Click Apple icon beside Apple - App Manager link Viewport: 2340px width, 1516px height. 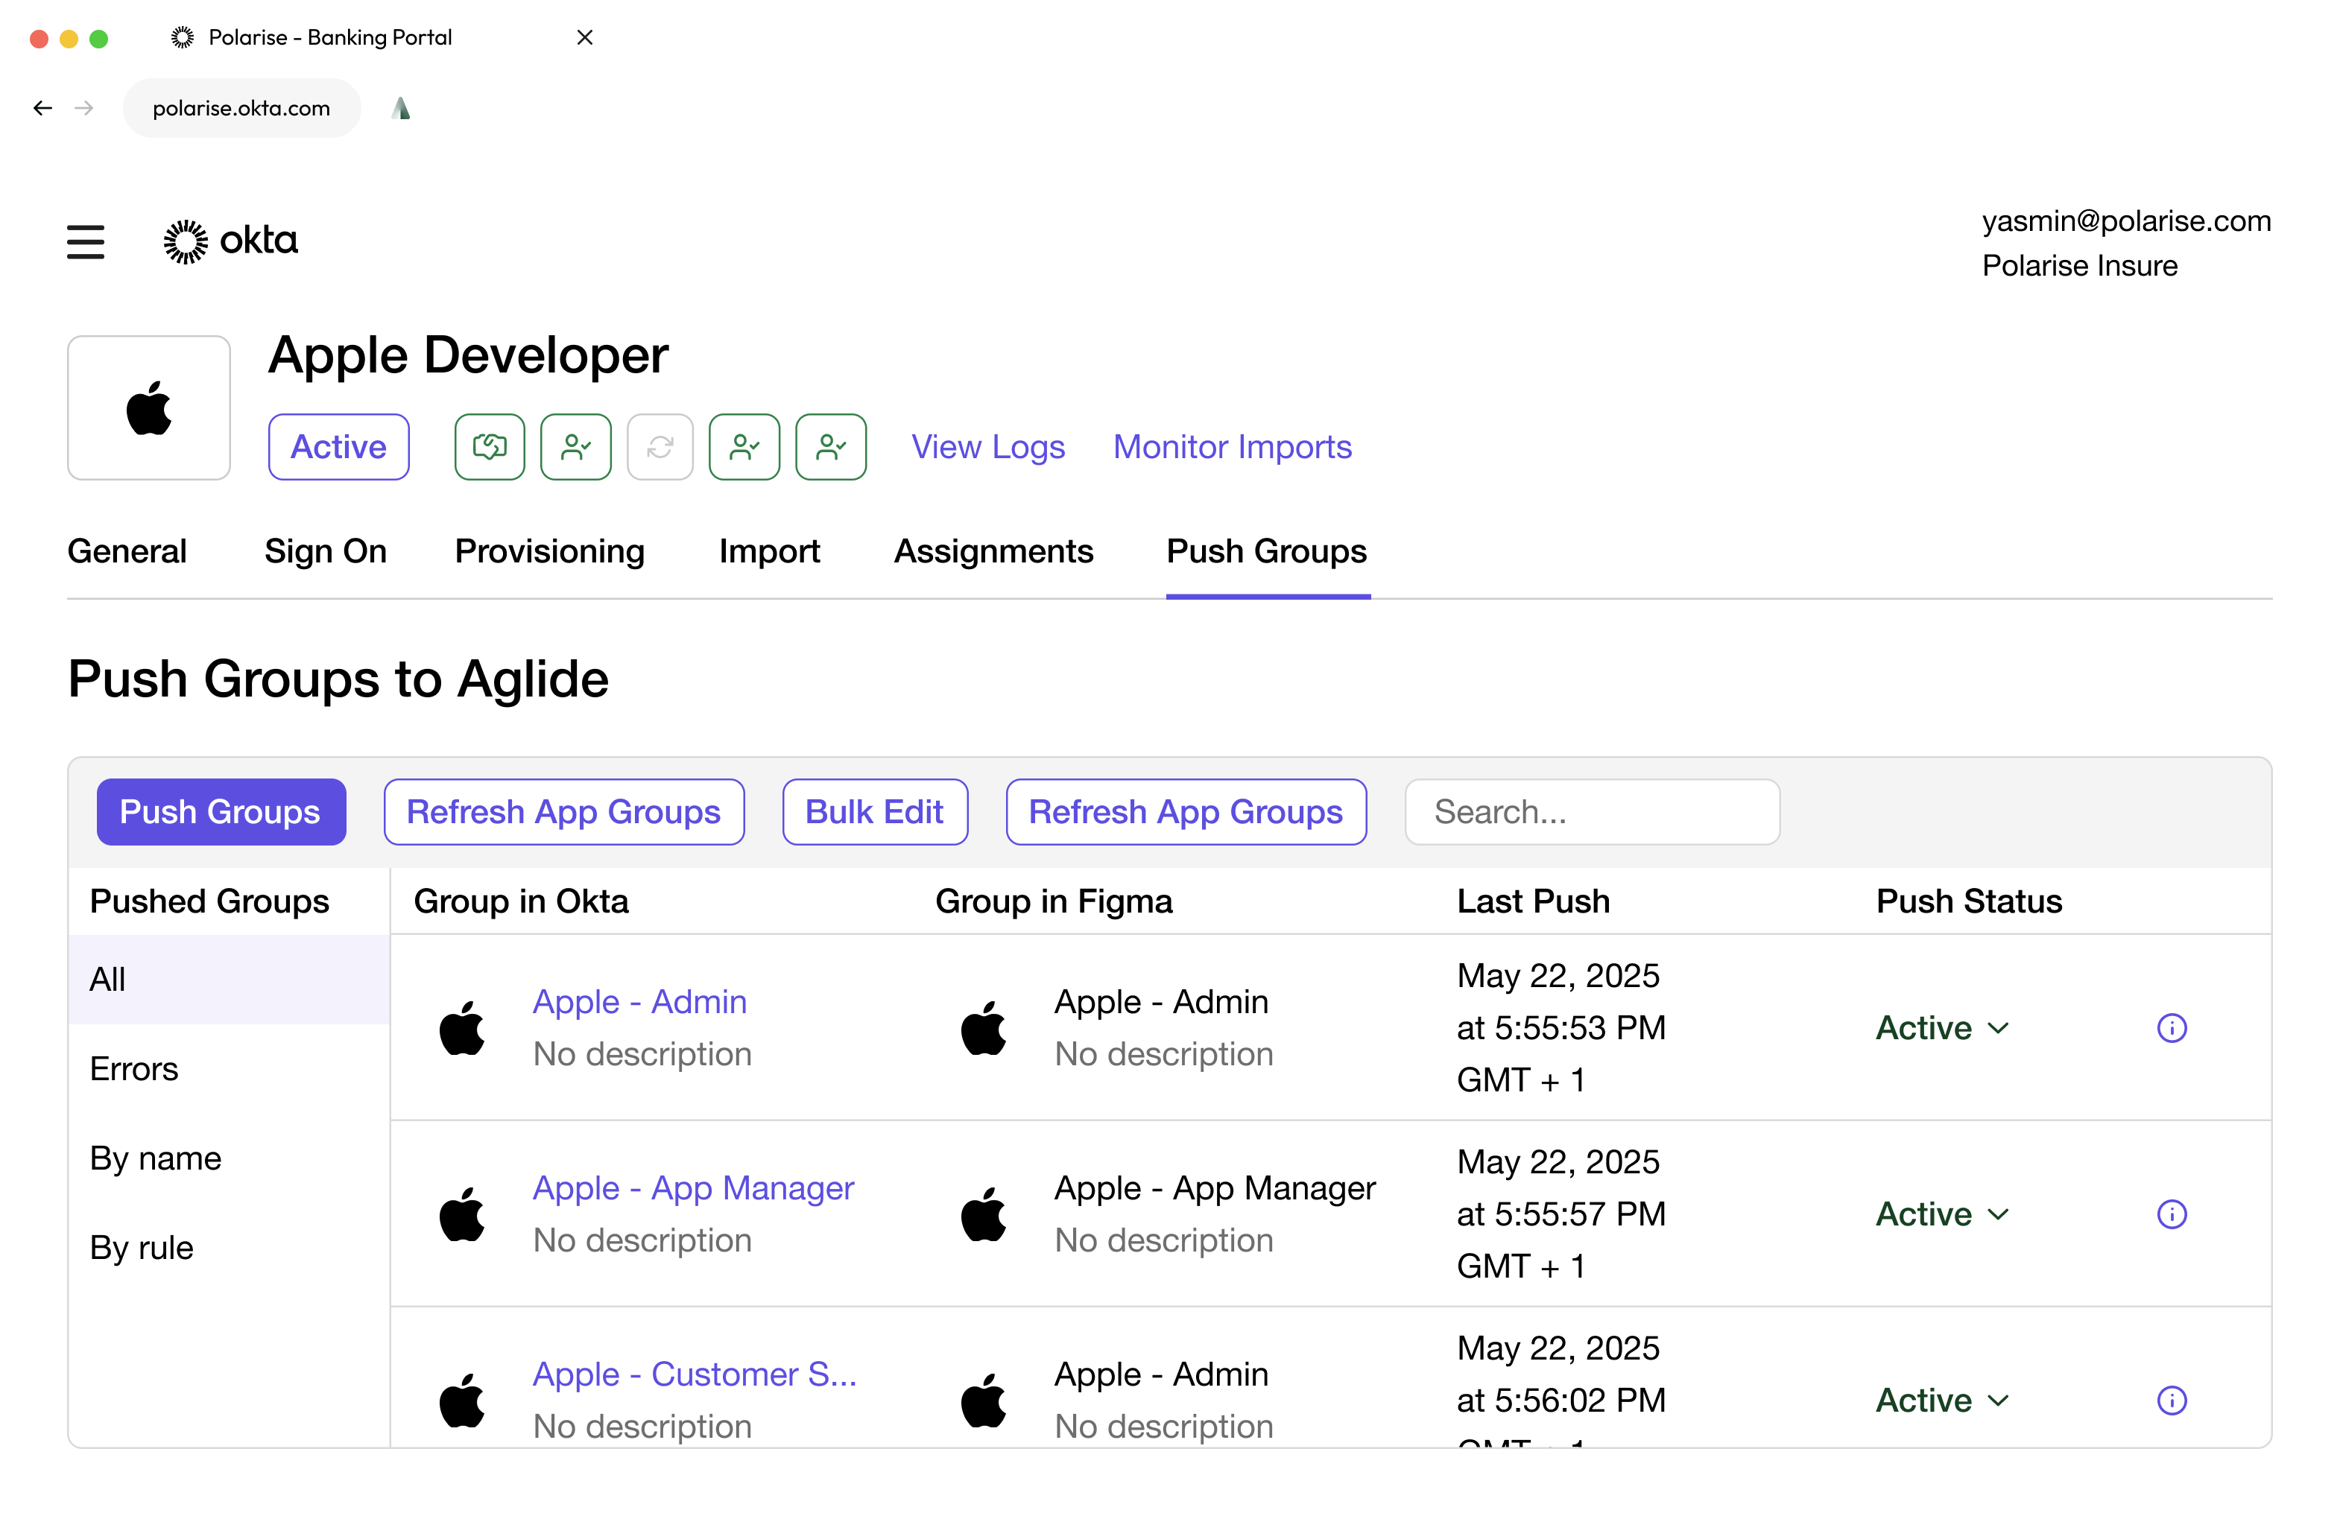(462, 1215)
